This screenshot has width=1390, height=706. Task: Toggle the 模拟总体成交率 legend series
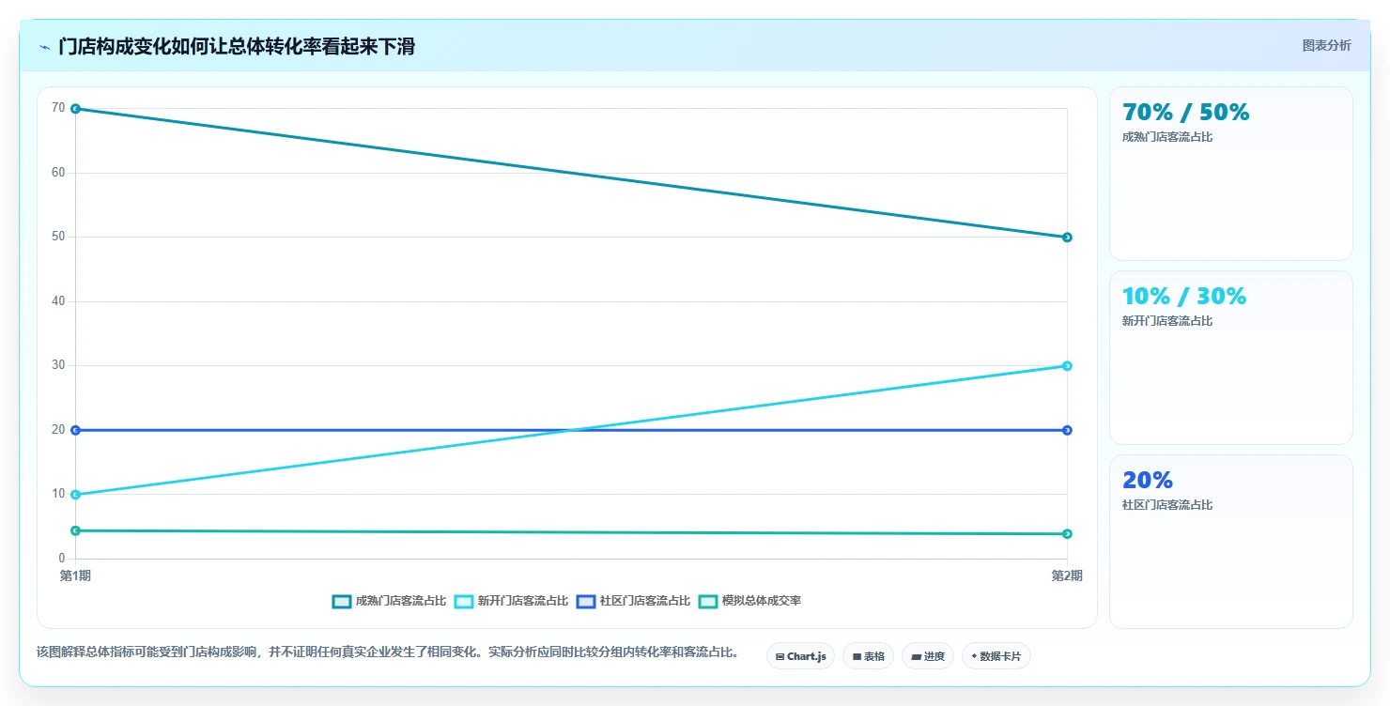(x=749, y=601)
